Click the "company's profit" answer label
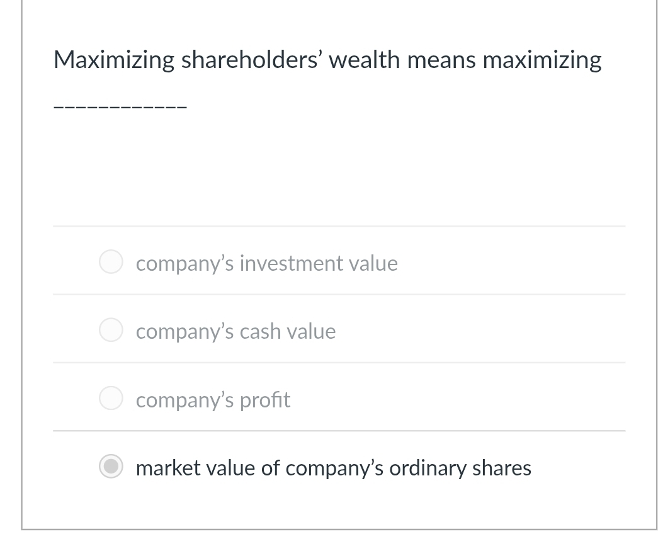This screenshot has height=539, width=658. (x=213, y=400)
